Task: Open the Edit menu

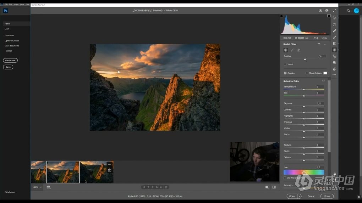Action: coord(11,4)
